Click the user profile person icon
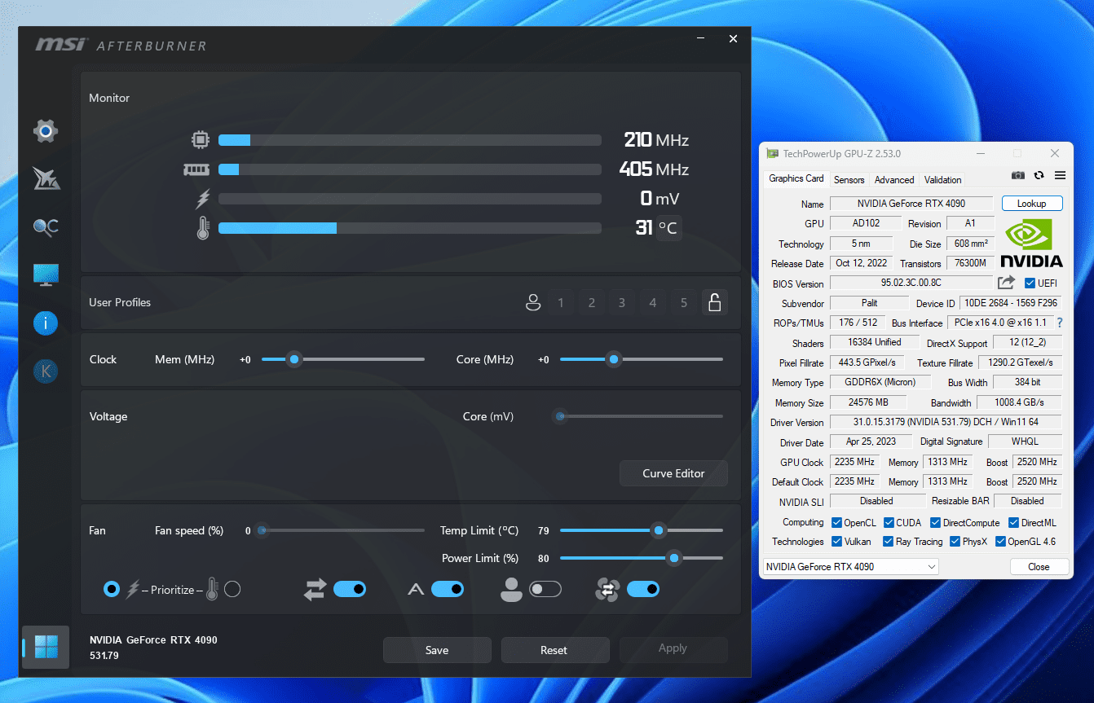The image size is (1094, 703). click(533, 303)
